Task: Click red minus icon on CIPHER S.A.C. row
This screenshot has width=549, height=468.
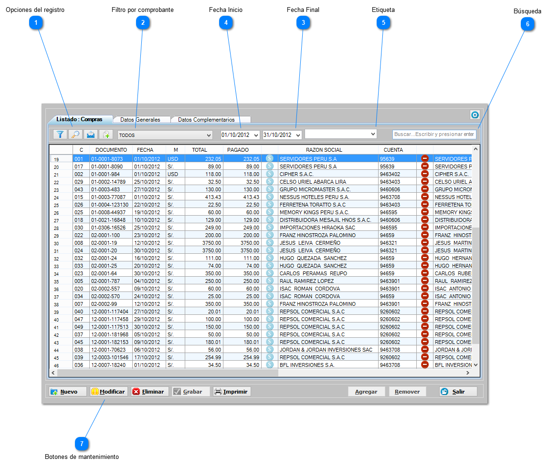Action: [x=425, y=174]
